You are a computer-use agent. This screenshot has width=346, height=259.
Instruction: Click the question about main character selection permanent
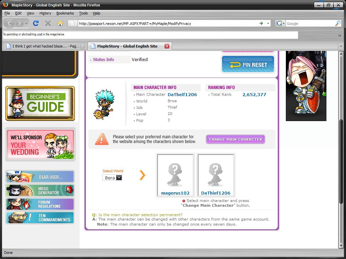point(137,215)
